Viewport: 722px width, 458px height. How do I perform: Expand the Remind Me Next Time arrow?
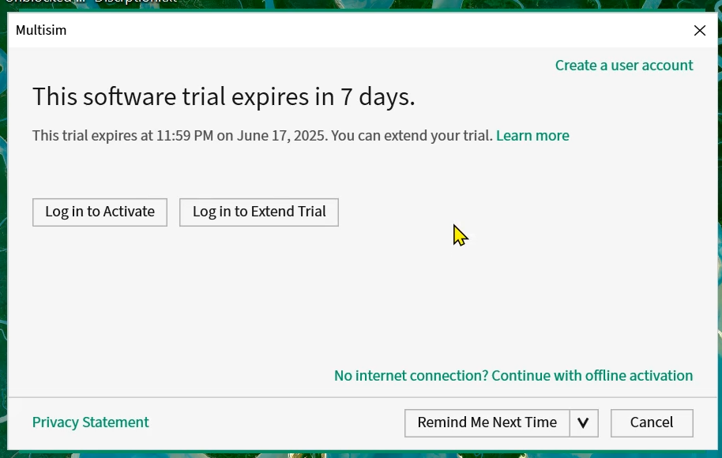point(584,422)
